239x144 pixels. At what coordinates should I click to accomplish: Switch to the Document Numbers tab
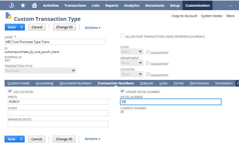point(75,83)
